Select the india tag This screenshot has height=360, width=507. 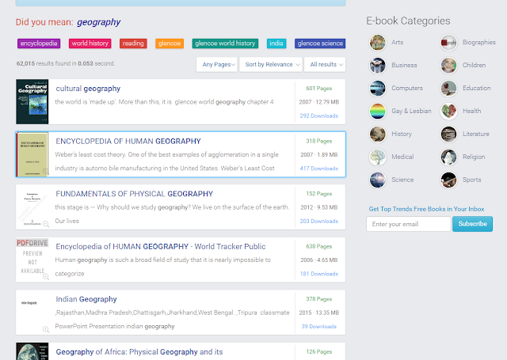click(x=276, y=44)
